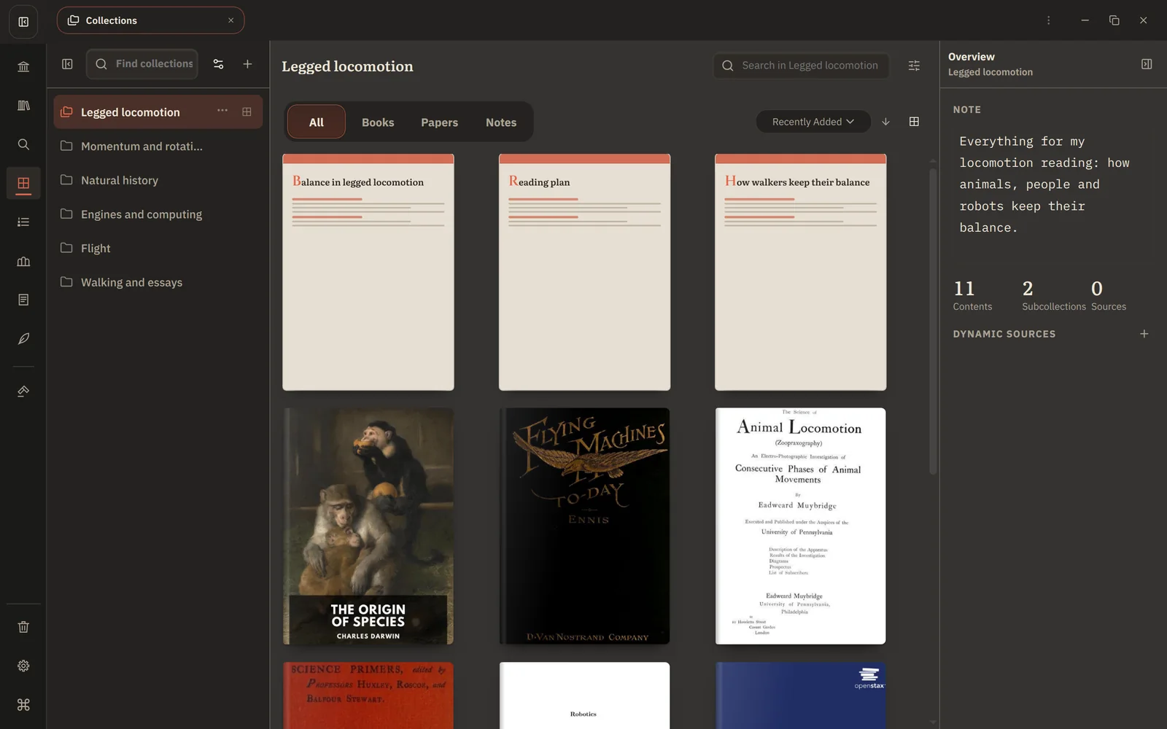Open the feather quill icon in sidebar
Screen dimensions: 1167x729
point(23,338)
